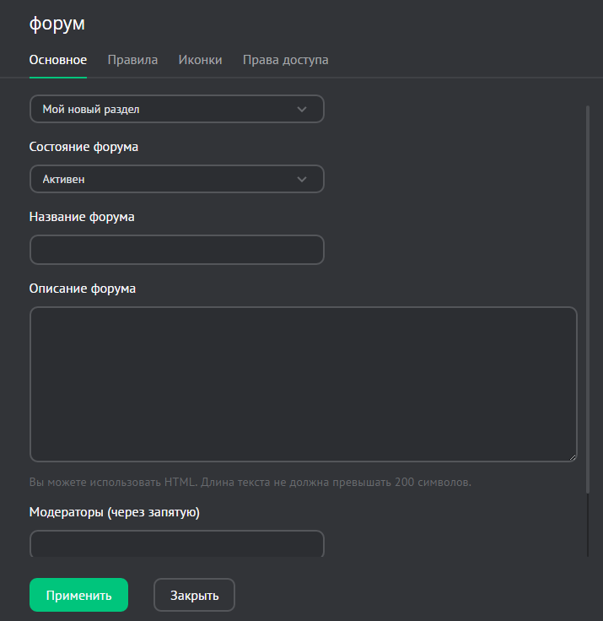Expand the Активен forum state dropdown

[169, 179]
